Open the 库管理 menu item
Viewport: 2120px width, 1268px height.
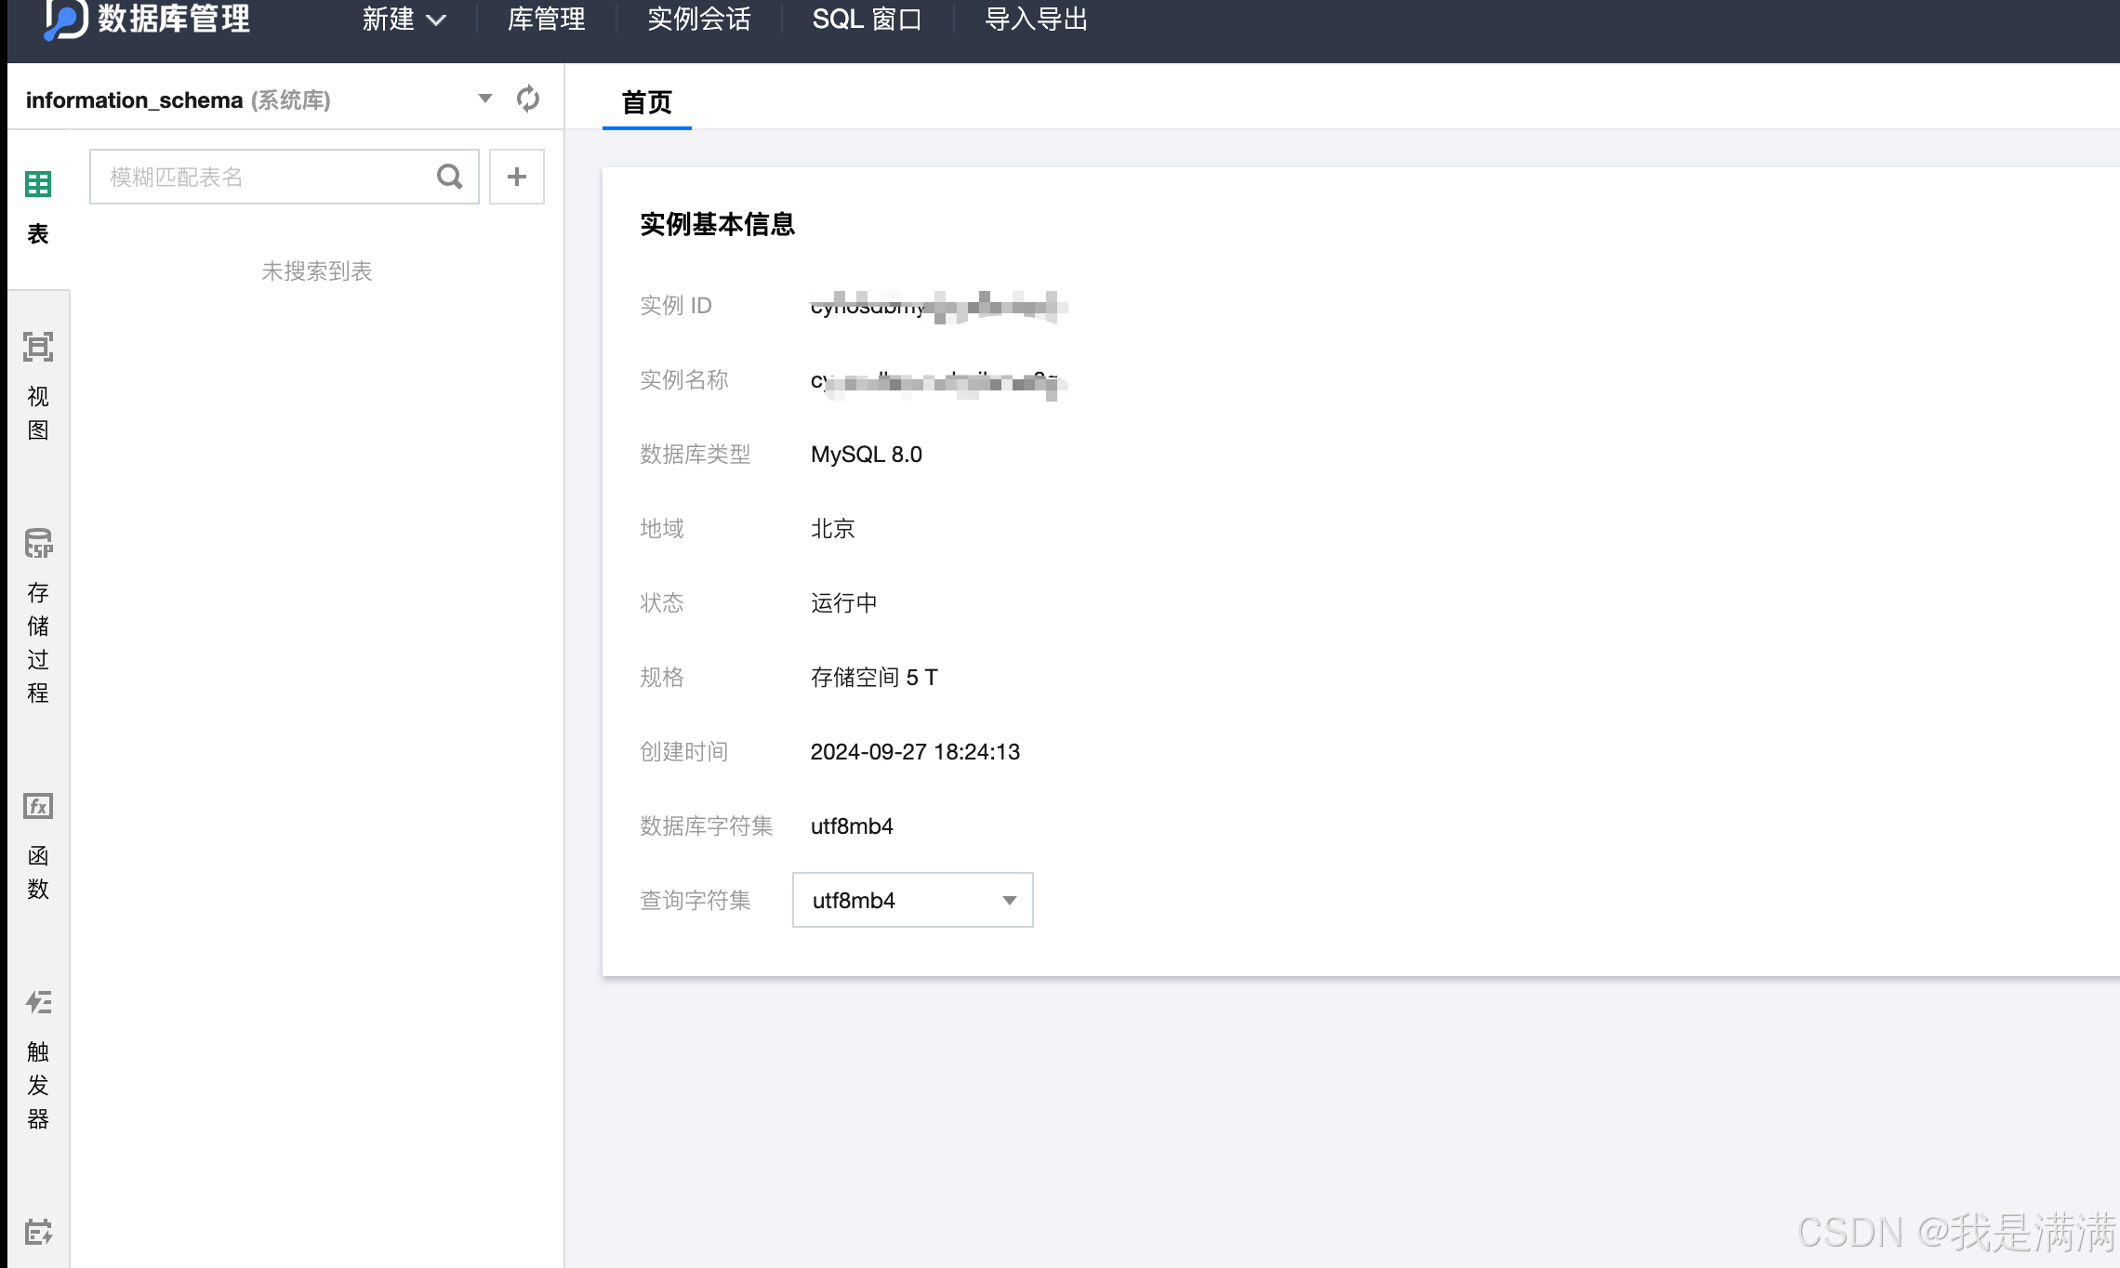pyautogui.click(x=547, y=19)
